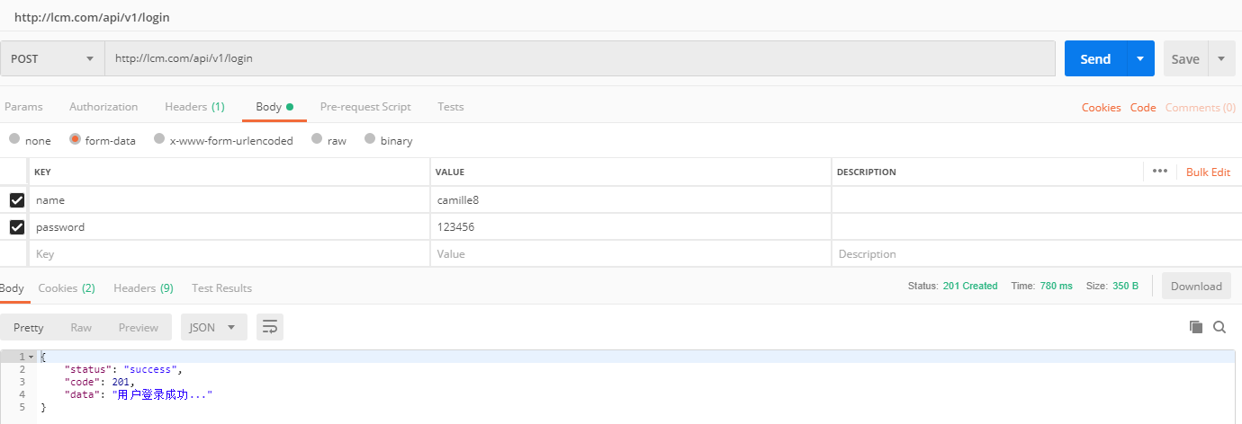
Task: Uncheck the password parameter checkbox
Action: [x=17, y=227]
